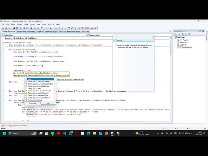The width and height of the screenshot is (208, 156).
Task: Click Properties icon in Solution Explorer toolbar
Action: tap(175, 34)
